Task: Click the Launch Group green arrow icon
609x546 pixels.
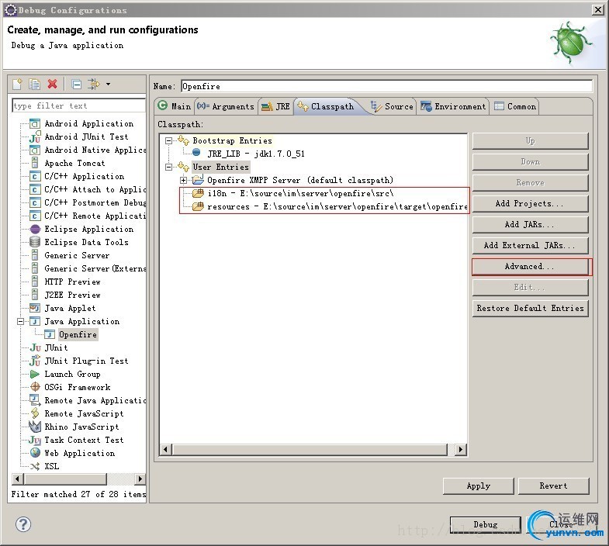Action: [35, 374]
